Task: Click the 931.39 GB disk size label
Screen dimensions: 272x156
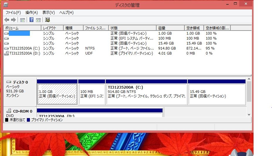Action: pos(15,91)
